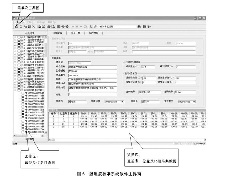The image size is (227, 180).
Task: Tick the checkbox for record 060323092905
Action: (x=23, y=93)
